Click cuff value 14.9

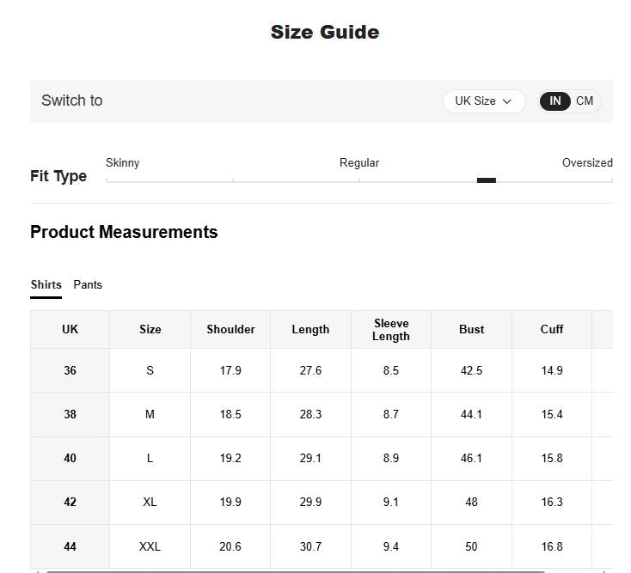552,370
